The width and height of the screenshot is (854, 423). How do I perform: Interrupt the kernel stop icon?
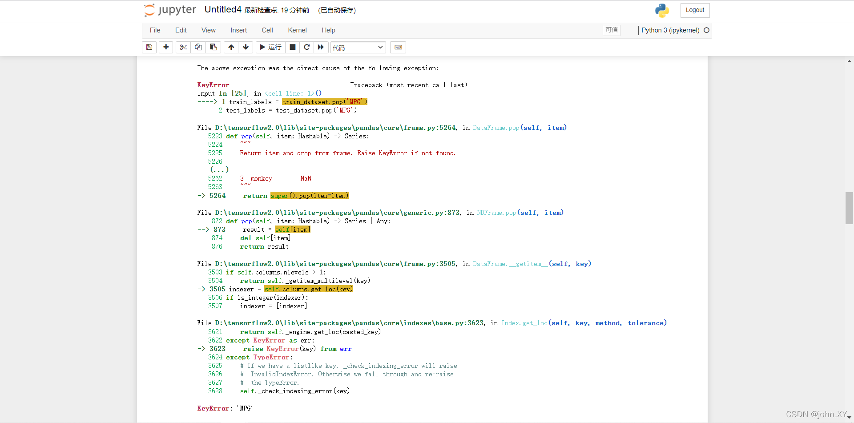(292, 47)
